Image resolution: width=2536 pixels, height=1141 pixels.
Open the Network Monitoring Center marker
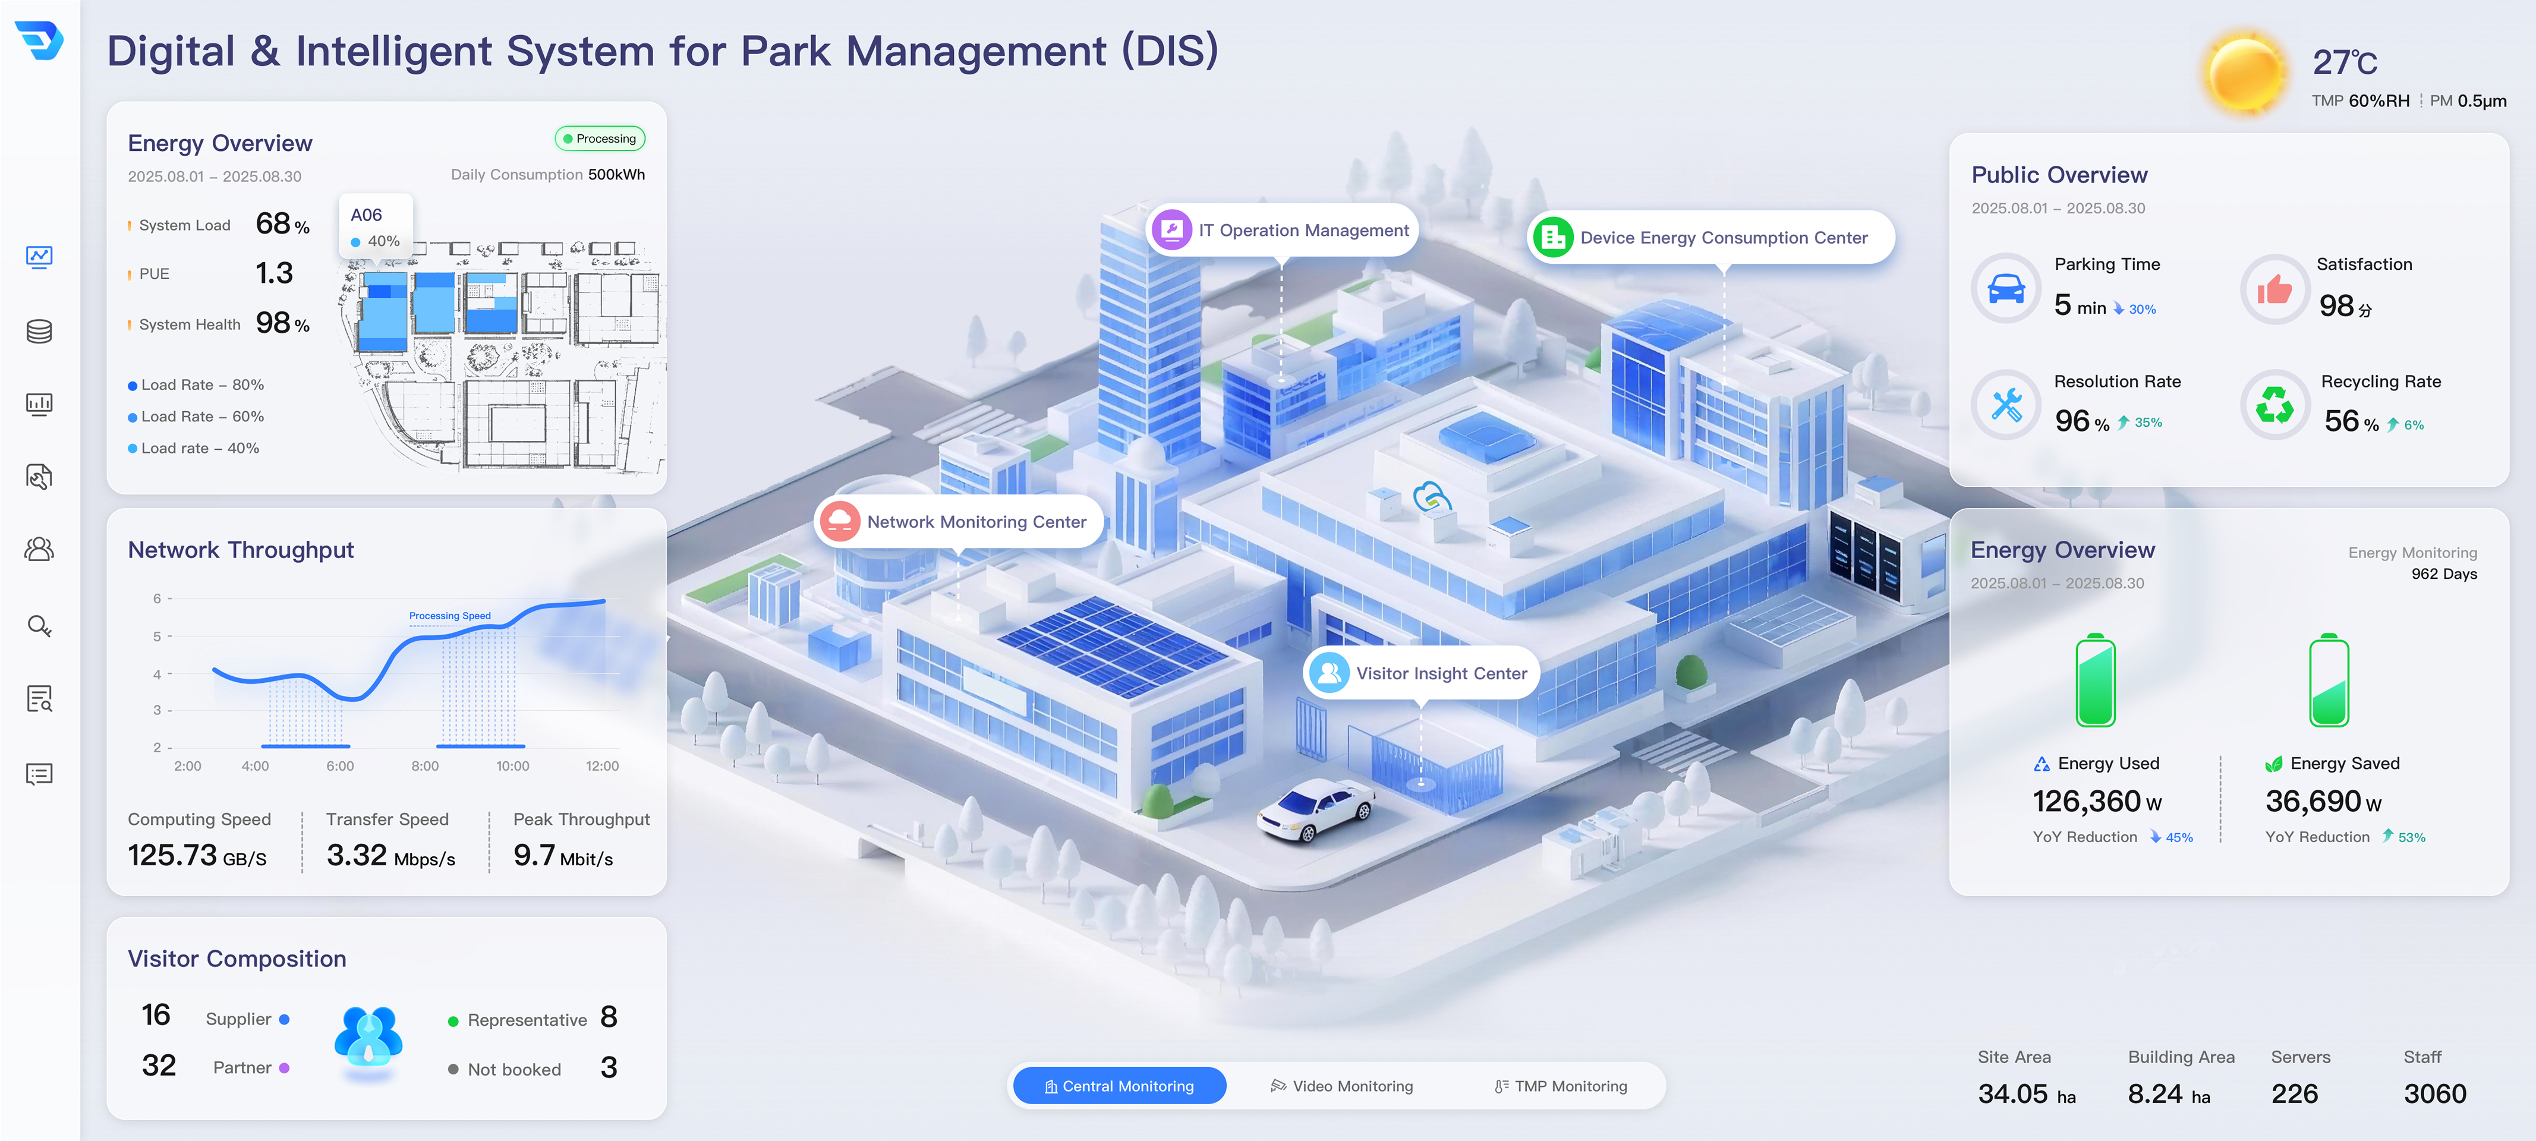(x=958, y=522)
